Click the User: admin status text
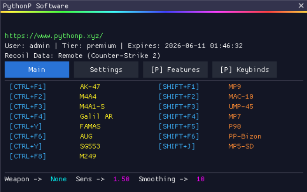The image size is (307, 192). (x=27, y=46)
